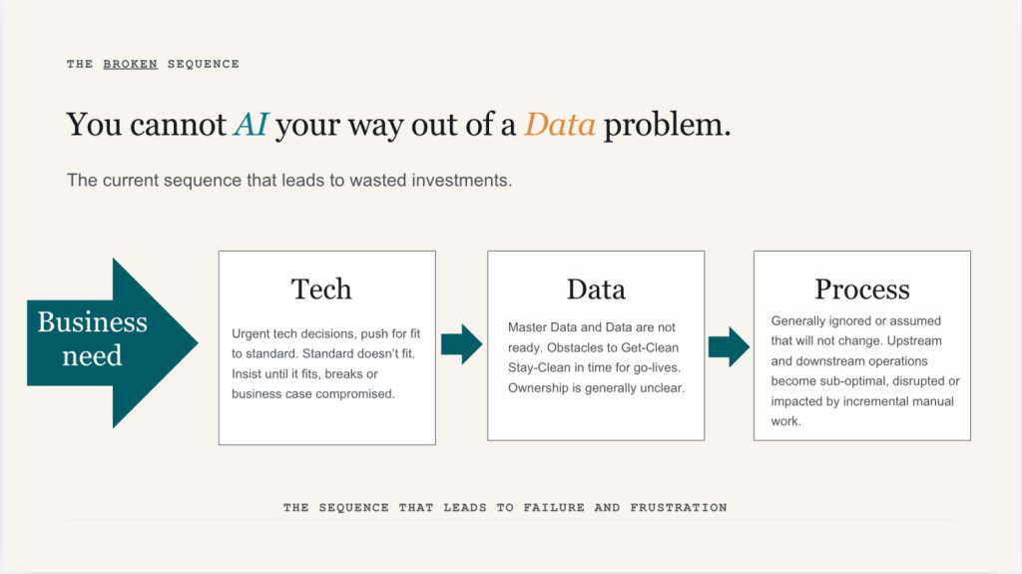The height and width of the screenshot is (574, 1022).
Task: Click the horizontal divider line below caption
Action: coord(511,520)
